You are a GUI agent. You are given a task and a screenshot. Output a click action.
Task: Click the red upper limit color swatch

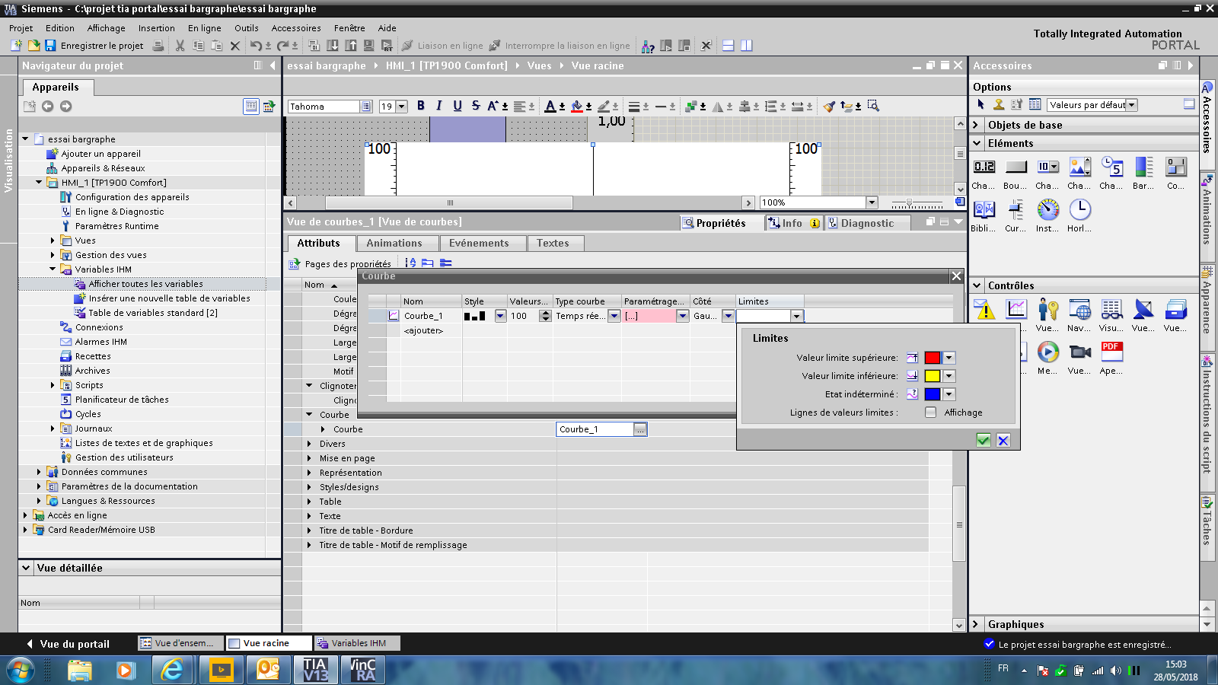932,358
